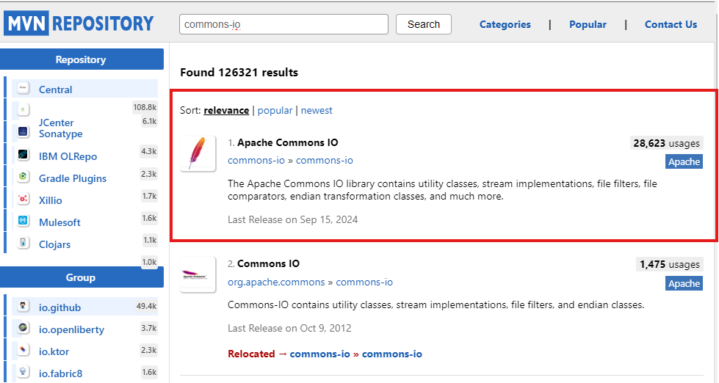The height and width of the screenshot is (383, 719).
Task: Click Apache license tag under 1,475 usages
Action: [x=684, y=284]
